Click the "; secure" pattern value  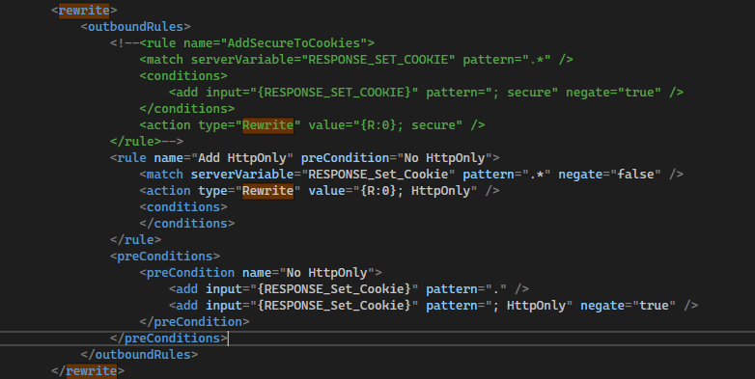click(521, 92)
